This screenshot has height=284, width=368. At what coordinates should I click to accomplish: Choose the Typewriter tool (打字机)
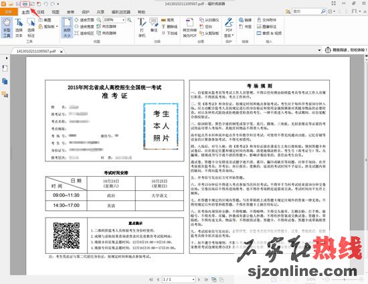[142, 27]
